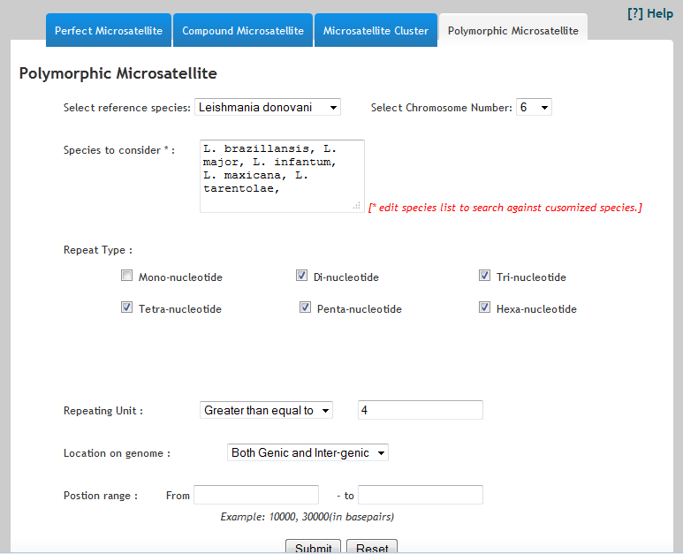Toggle the Tri-nucleotide checkbox
The image size is (683, 554).
click(485, 276)
